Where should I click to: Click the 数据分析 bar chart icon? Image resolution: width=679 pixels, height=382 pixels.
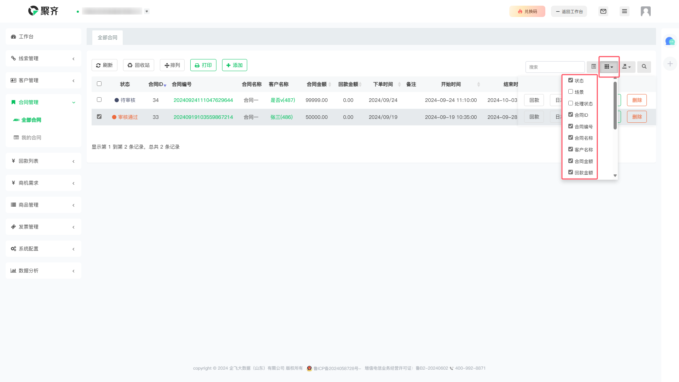point(13,271)
